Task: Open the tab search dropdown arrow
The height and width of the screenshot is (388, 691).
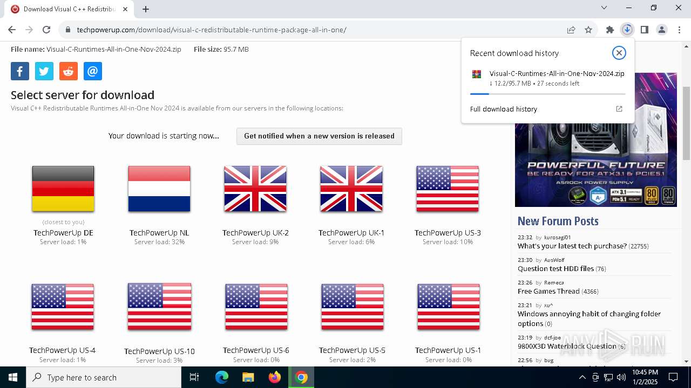Action: coord(604,8)
